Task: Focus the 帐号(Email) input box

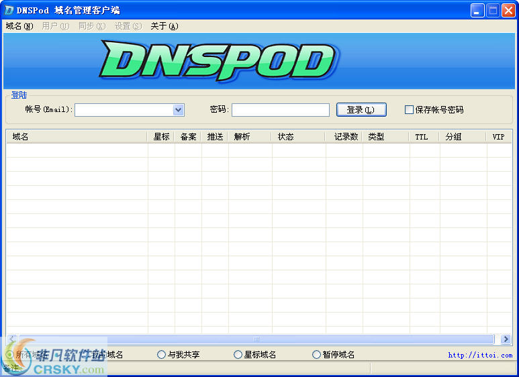Action: coord(124,110)
